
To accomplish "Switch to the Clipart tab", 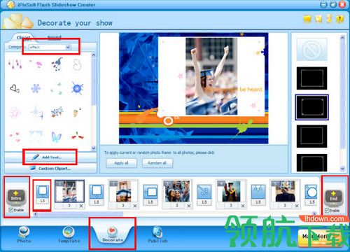I will 24,38.
